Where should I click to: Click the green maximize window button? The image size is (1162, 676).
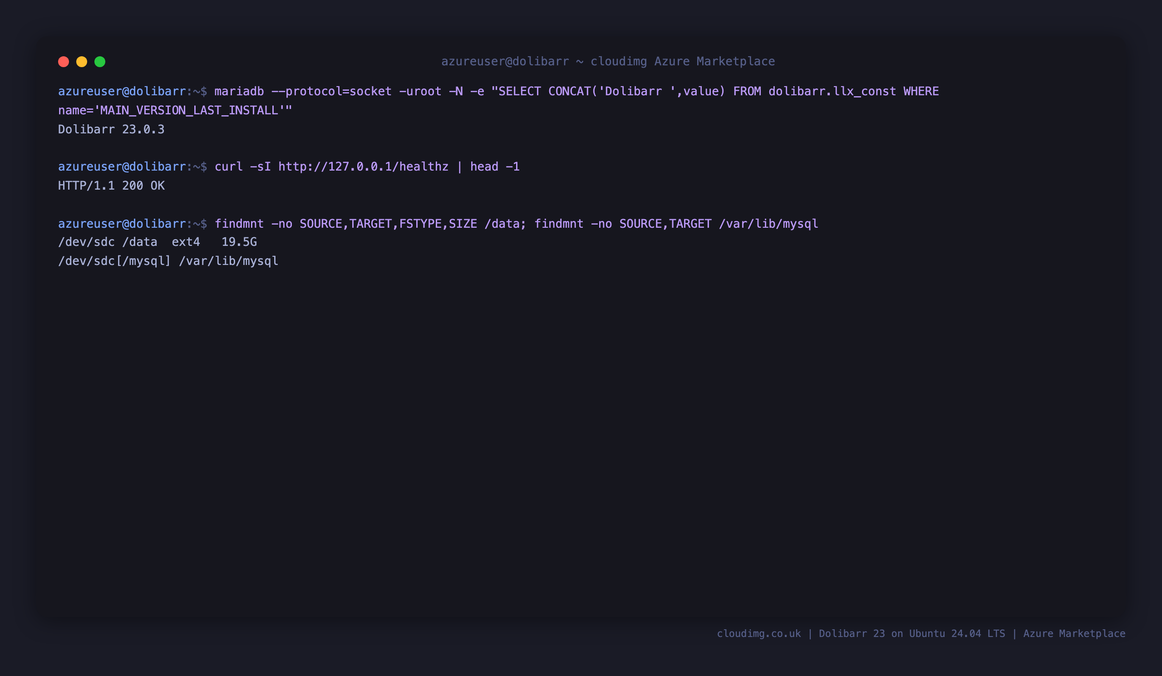click(100, 62)
